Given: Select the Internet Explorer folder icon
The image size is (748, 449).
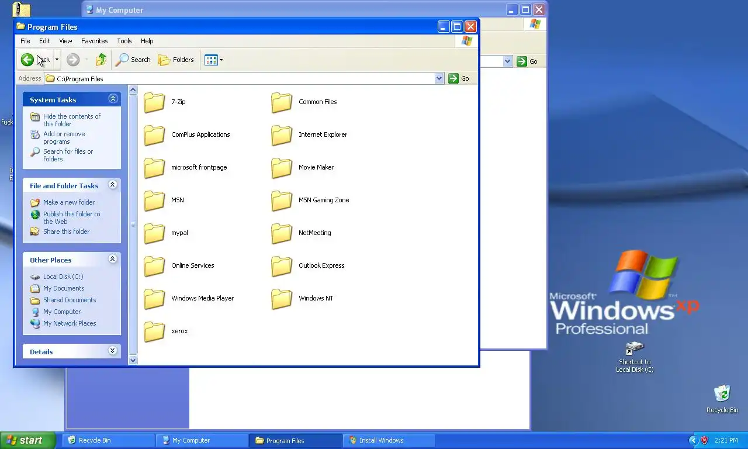Looking at the screenshot, I should [x=282, y=135].
